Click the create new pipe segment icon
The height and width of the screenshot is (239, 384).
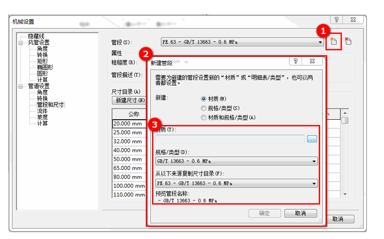point(333,42)
